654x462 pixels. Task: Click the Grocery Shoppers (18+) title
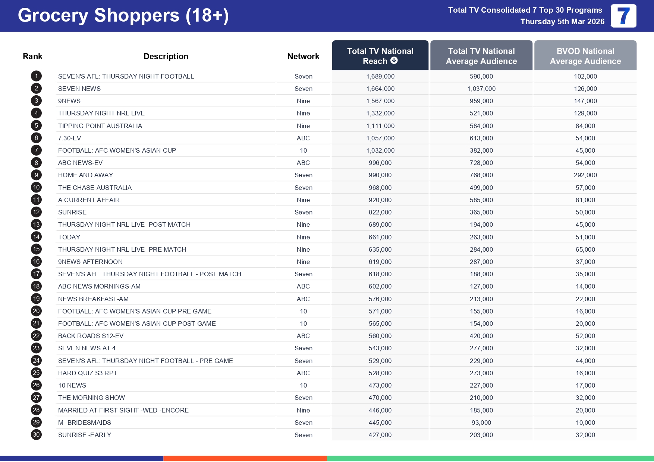pyautogui.click(x=123, y=16)
